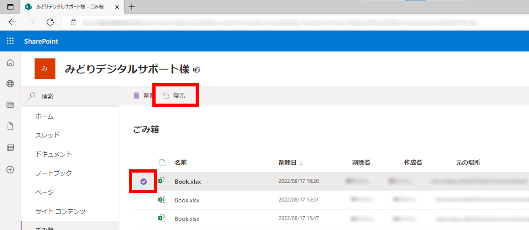This screenshot has height=230, width=529.
Task: Open the Microsoft 365 app launcher
Action: pos(10,41)
